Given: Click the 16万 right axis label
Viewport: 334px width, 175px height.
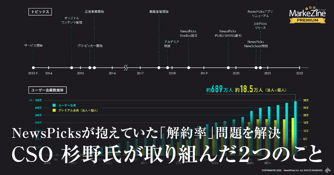Looking at the screenshot, I should coord(306,122).
